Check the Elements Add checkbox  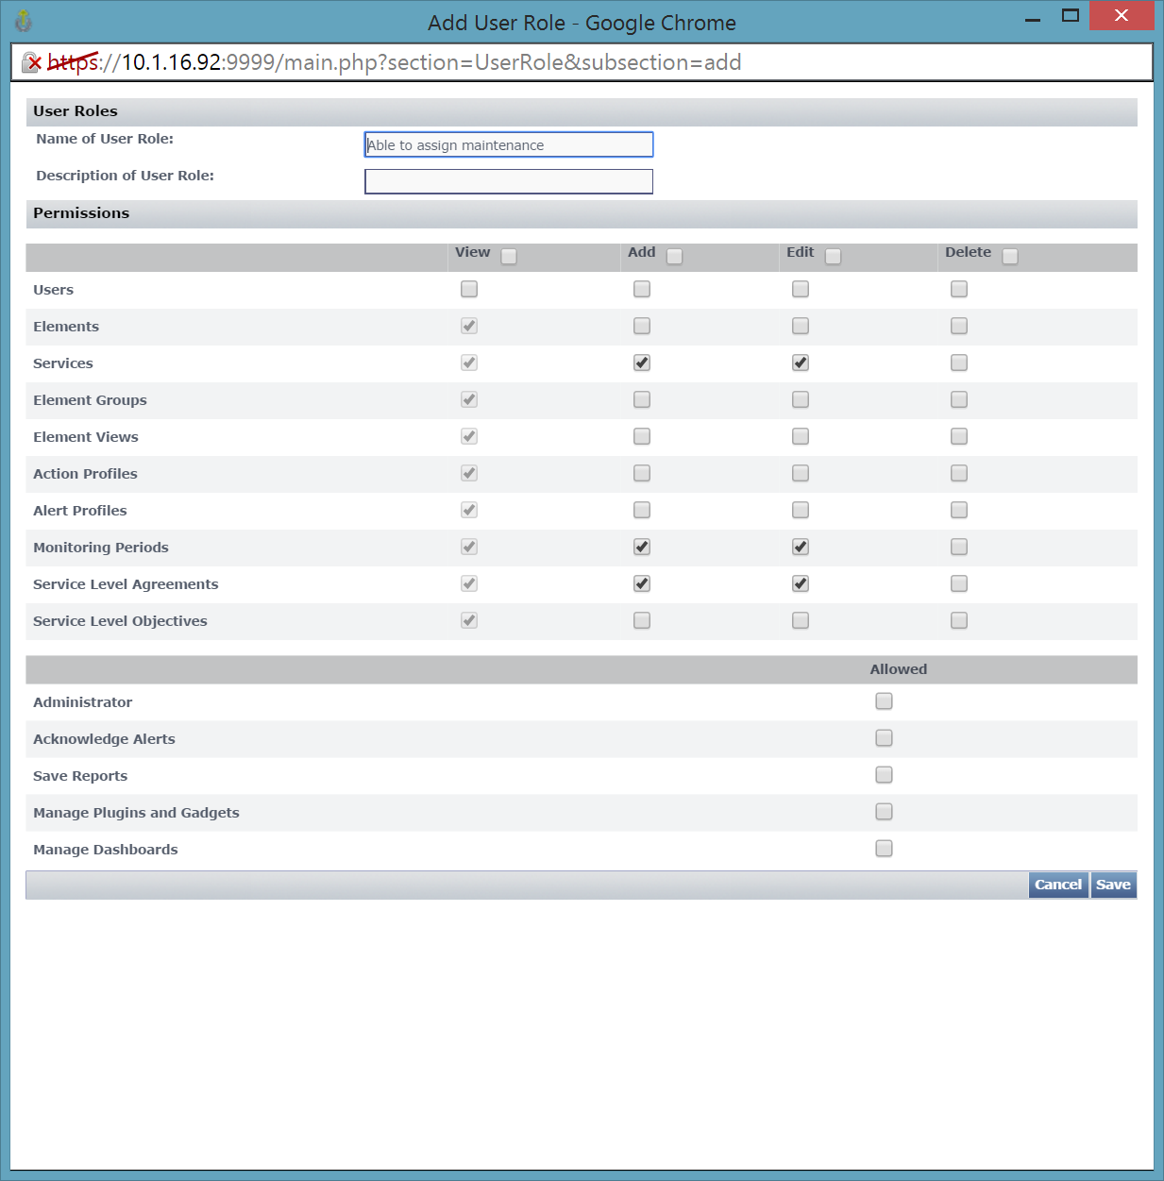tap(642, 326)
